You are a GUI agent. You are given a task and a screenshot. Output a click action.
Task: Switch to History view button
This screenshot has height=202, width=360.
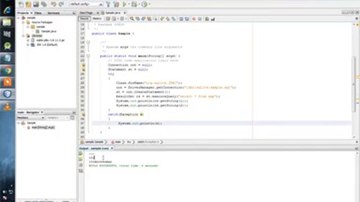(97, 19)
